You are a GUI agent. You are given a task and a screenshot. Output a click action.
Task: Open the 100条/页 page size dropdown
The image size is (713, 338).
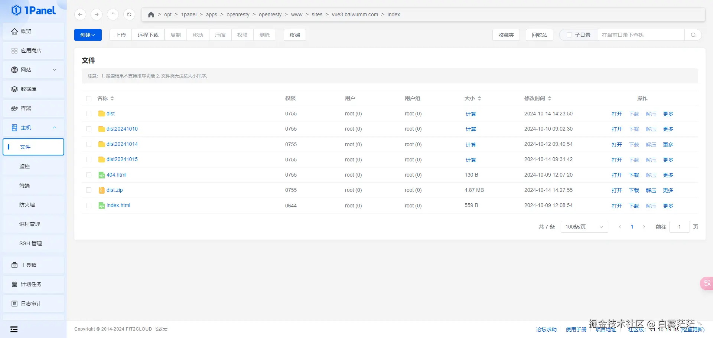[x=584, y=227]
